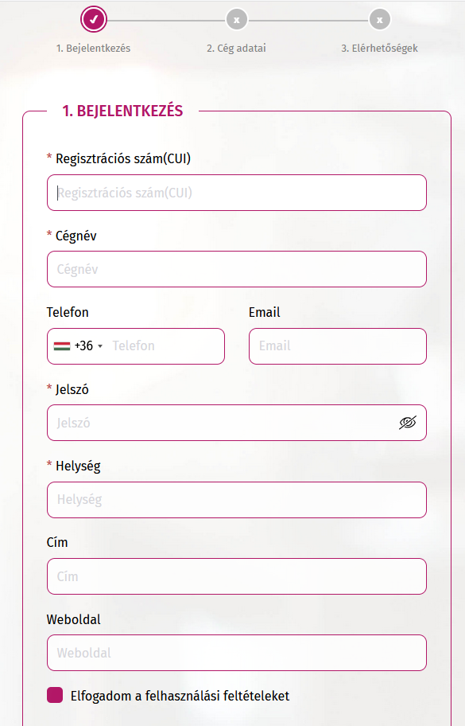The image size is (465, 726).
Task: Click into the Cégnév input field
Action: [237, 269]
